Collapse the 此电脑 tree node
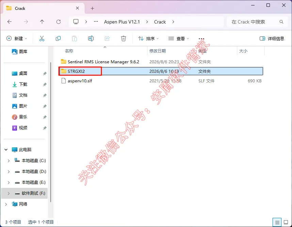292x227 pixels. (6, 149)
